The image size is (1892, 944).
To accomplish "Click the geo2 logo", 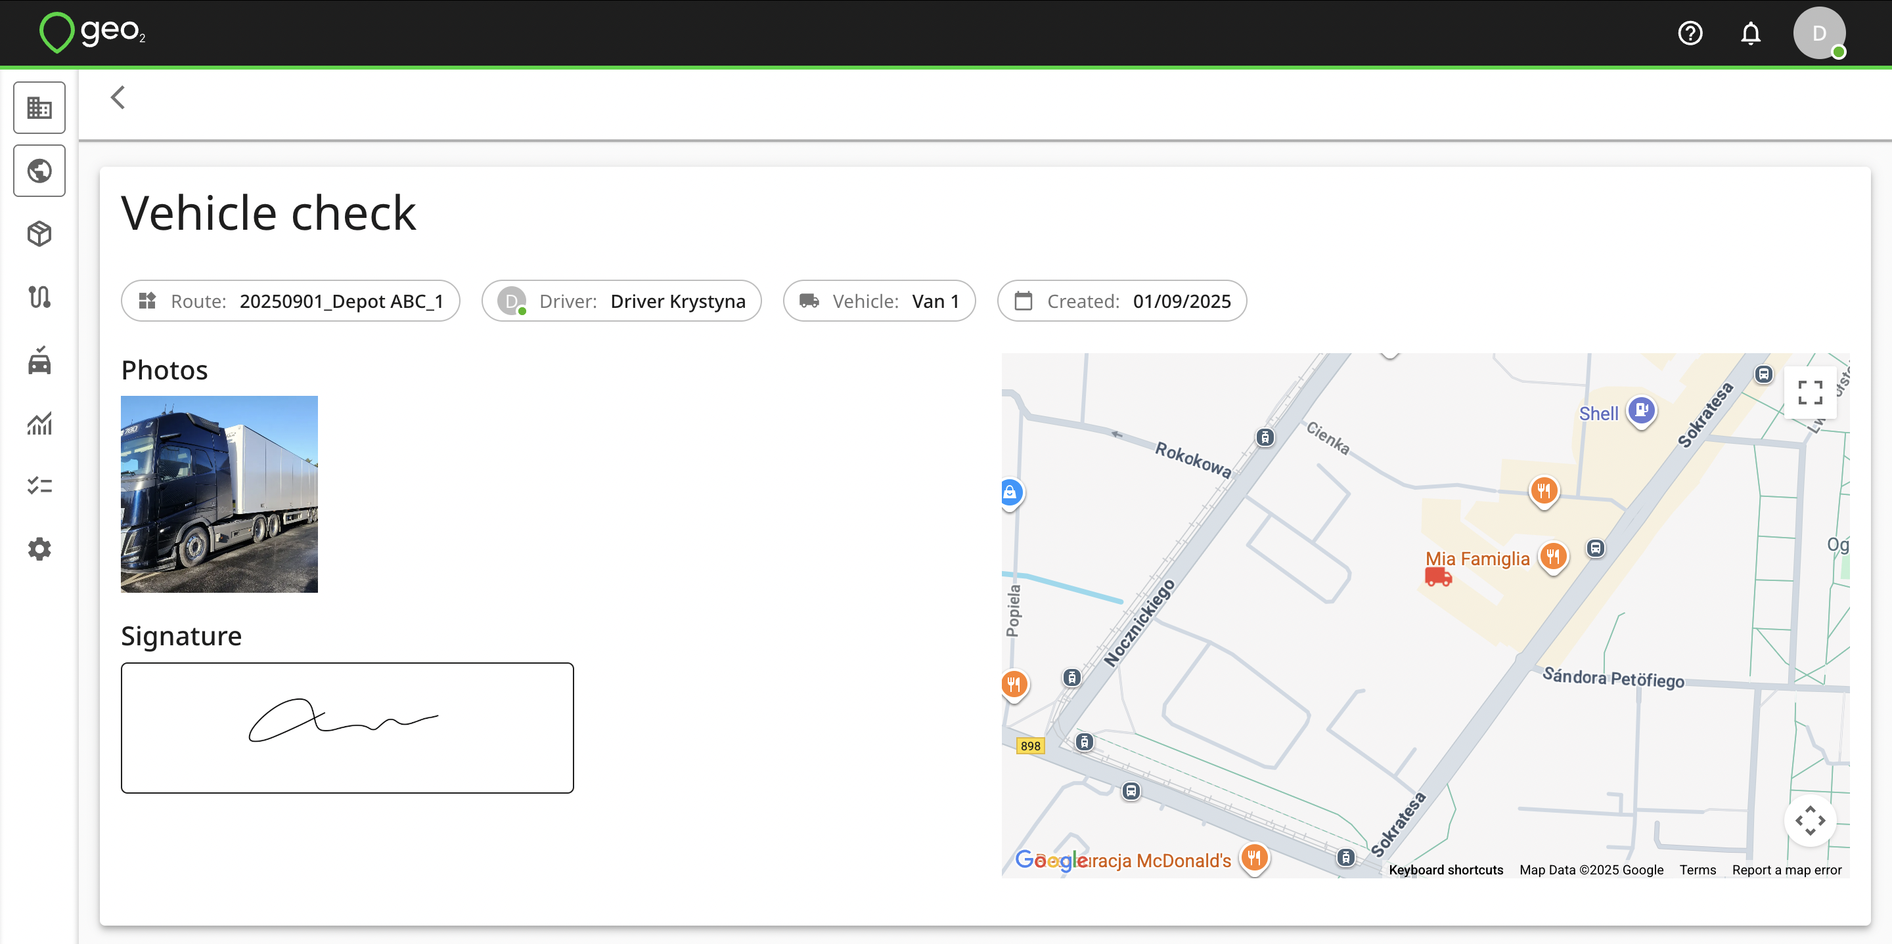I will tap(92, 32).
